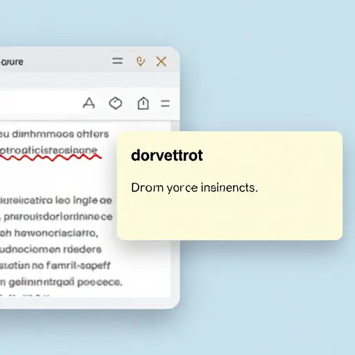
Task: Open the house-shaped alert icon
Action: [143, 103]
